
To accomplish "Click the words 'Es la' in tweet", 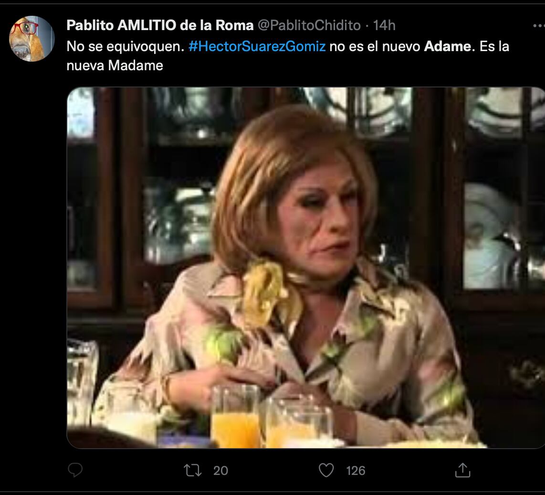I will [494, 46].
